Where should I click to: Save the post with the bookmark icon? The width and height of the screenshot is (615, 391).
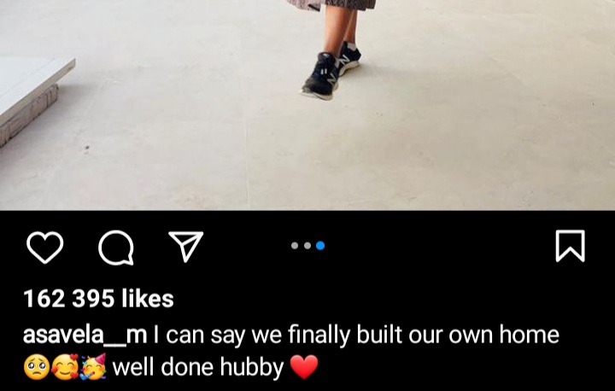tap(571, 246)
